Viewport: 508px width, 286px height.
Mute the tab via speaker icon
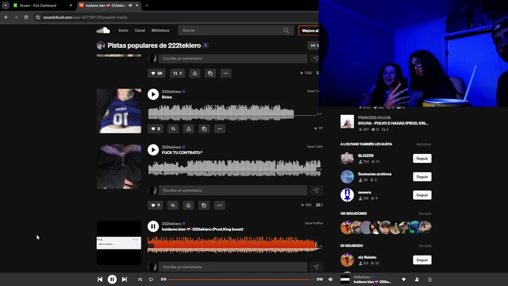click(130, 6)
